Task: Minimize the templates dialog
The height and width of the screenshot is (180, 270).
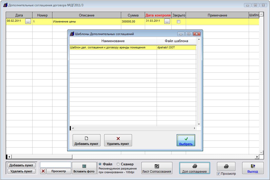Action: click(x=181, y=34)
